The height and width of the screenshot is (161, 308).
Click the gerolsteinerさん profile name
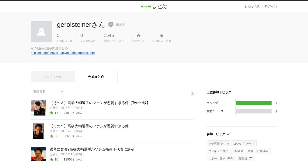(x=81, y=25)
